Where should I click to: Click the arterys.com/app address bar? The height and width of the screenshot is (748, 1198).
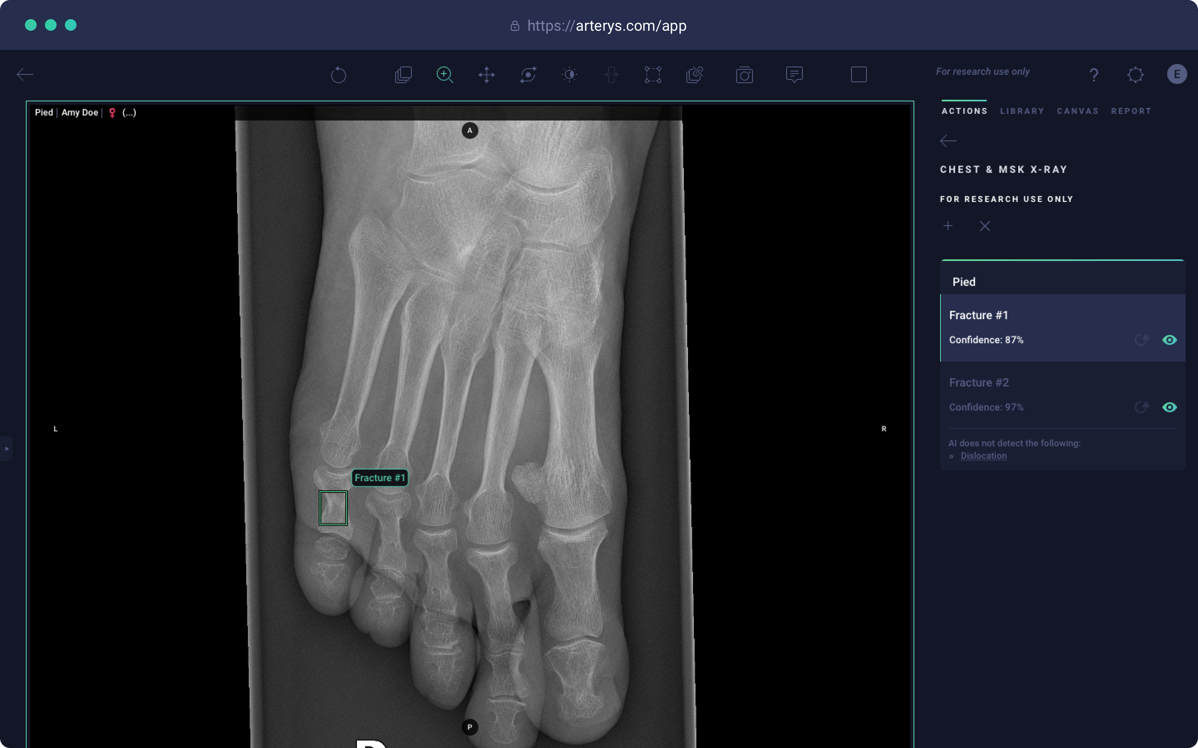click(606, 26)
